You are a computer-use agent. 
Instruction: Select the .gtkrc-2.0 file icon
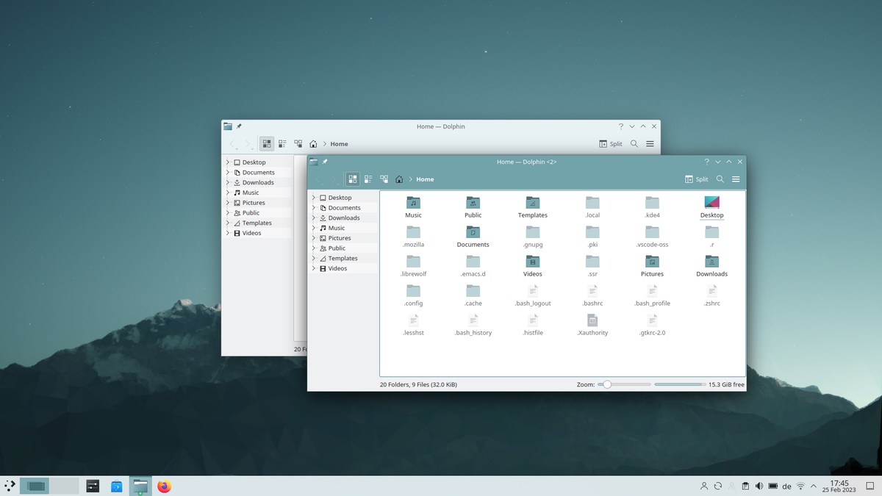coord(652,320)
